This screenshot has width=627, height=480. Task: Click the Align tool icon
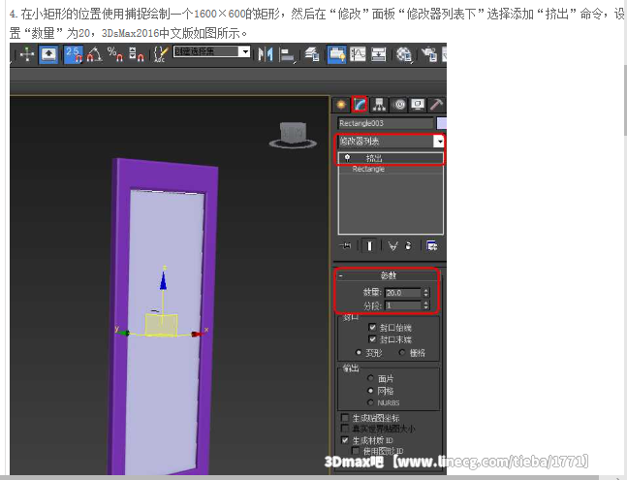coord(287,54)
